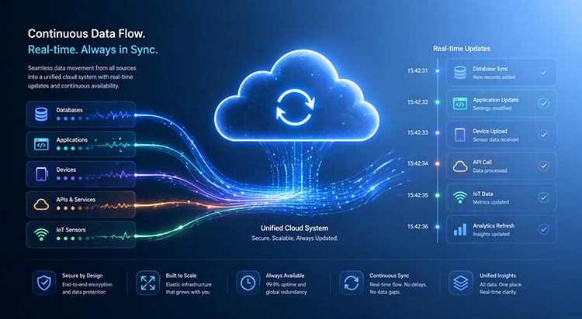The image size is (582, 319).
Task: Click the 15:42:31 timestamp
Action: (417, 70)
